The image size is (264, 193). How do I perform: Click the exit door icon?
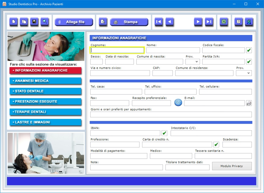tap(249, 22)
